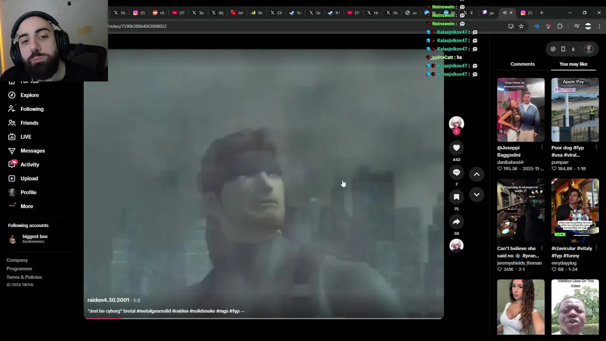This screenshot has width=606, height=341.
Task: Close the active tab that is playing audio
Action: [511, 13]
